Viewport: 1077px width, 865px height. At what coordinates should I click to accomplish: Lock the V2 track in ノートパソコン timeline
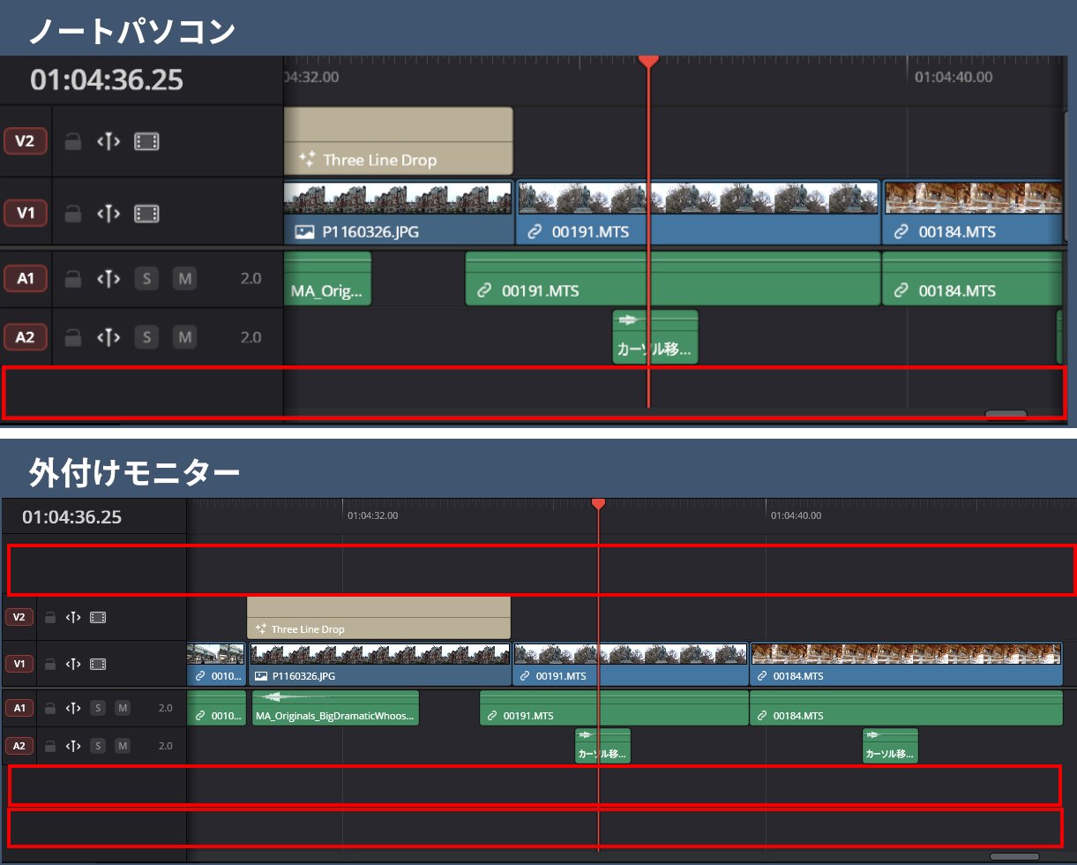point(74,141)
